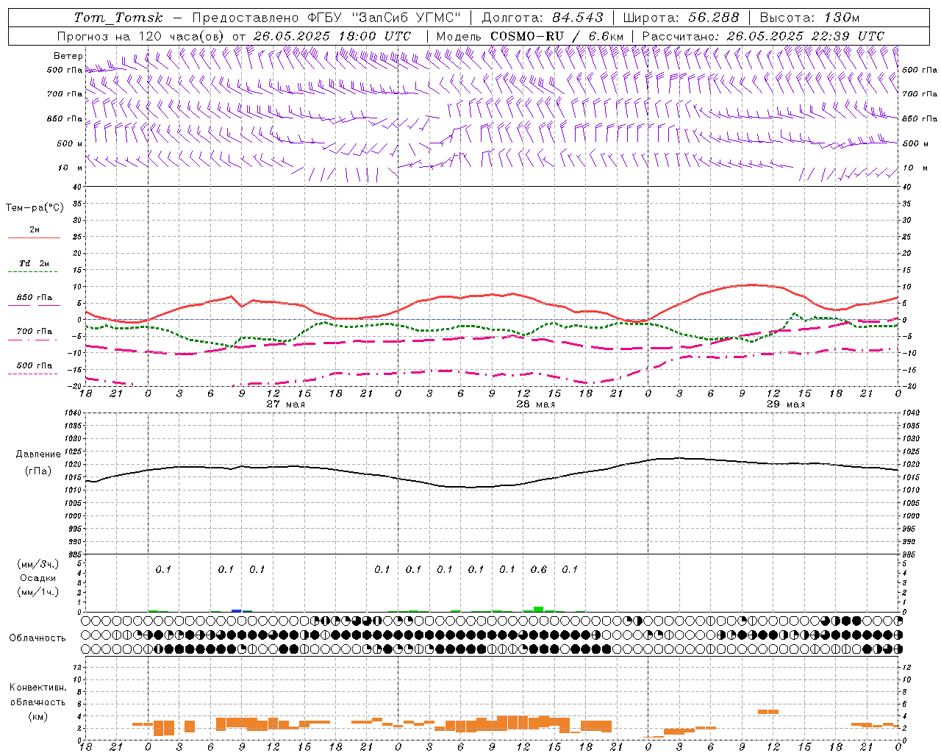Click the 10 м wind level label on left
Viewport: 941px width, 753px height.
[71, 168]
